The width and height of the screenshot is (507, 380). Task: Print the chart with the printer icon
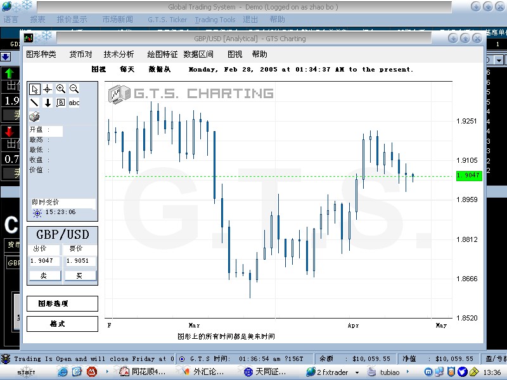tap(34, 117)
